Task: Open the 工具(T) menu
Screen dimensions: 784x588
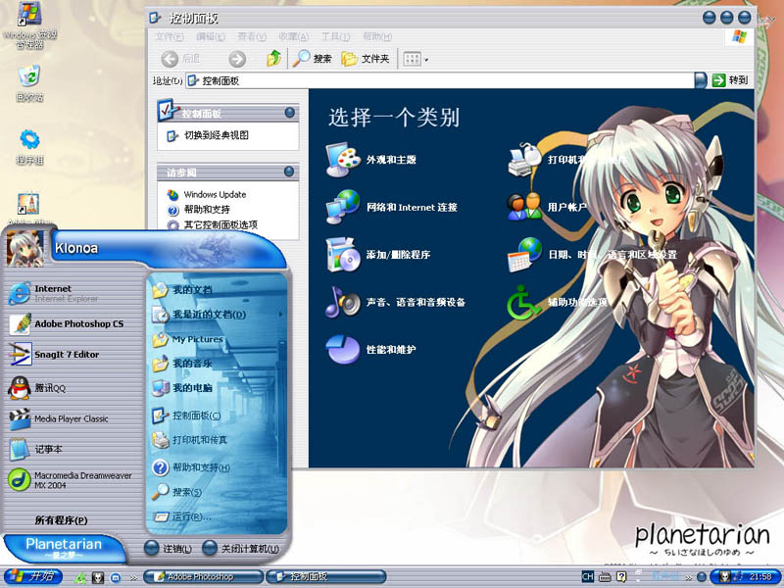Action: point(335,36)
